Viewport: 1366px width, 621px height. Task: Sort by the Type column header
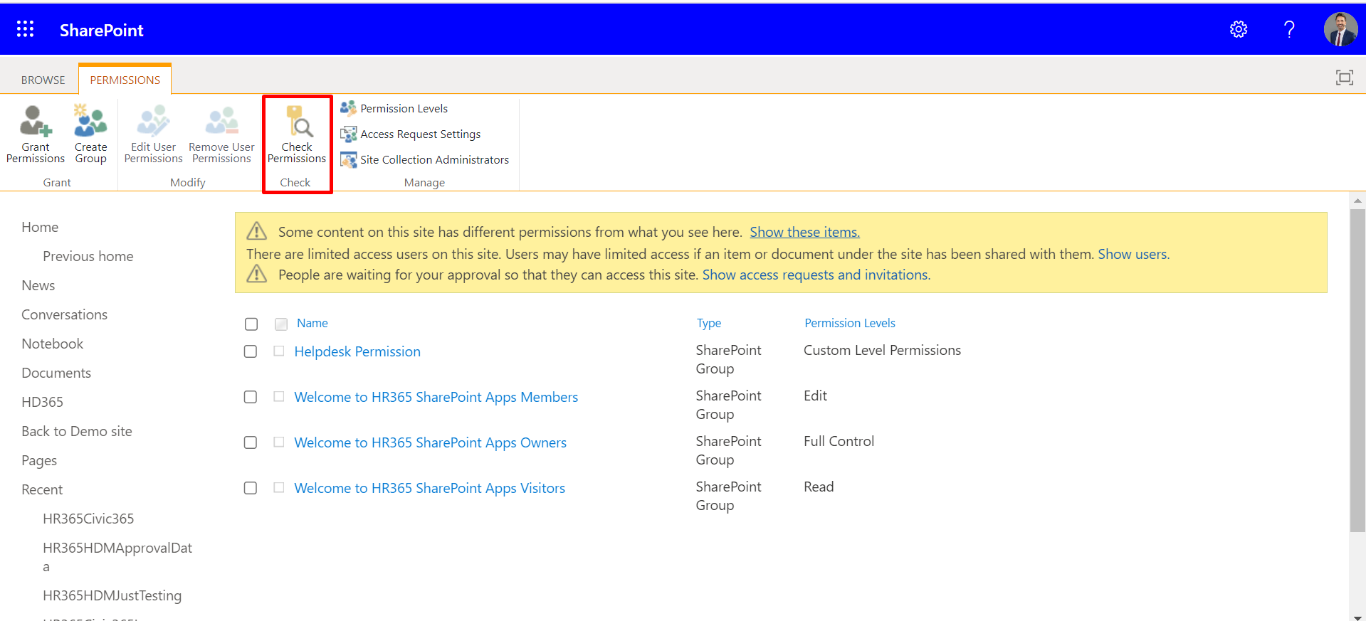tap(709, 323)
